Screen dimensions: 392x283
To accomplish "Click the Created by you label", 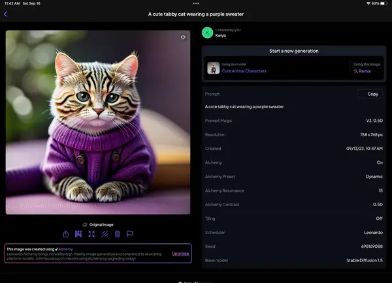I will click(228, 30).
